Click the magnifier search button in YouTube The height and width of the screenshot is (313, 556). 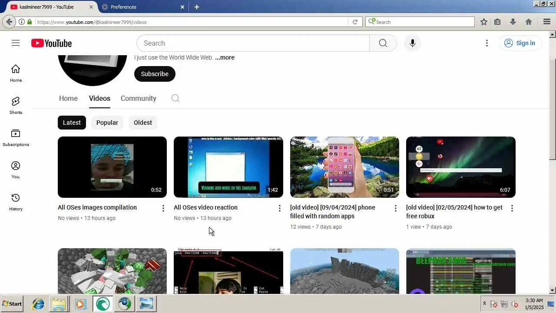click(383, 43)
